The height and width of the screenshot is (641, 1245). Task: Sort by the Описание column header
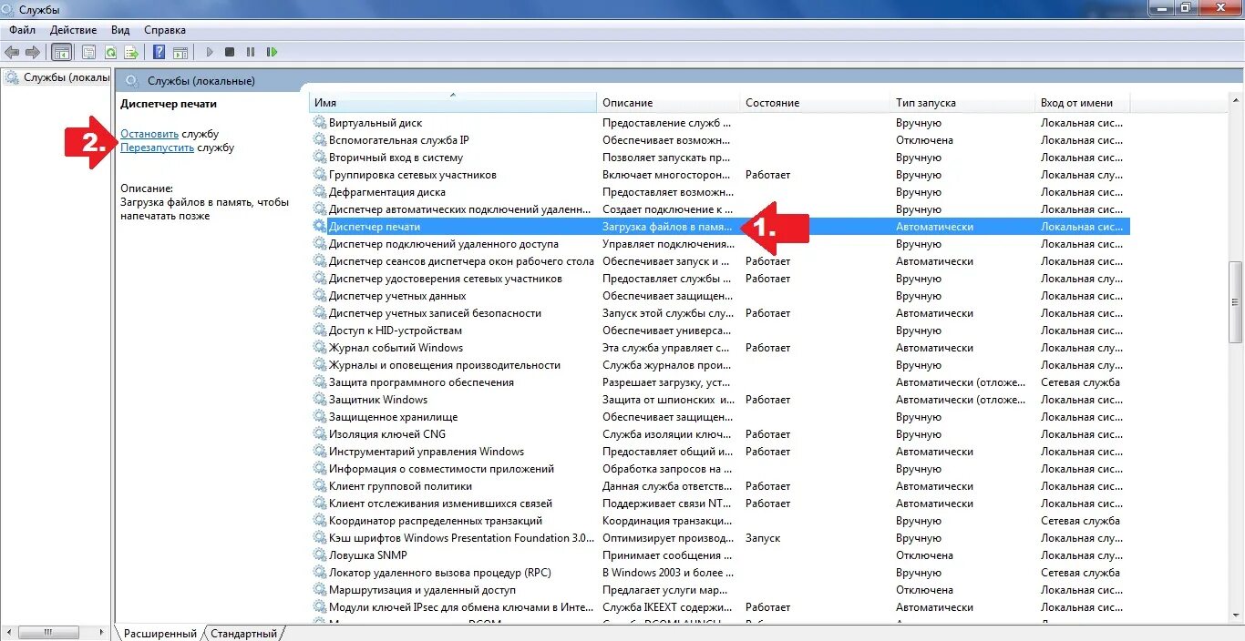click(x=668, y=103)
